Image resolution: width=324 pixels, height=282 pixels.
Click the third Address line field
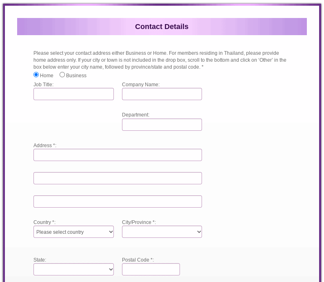pos(118,201)
